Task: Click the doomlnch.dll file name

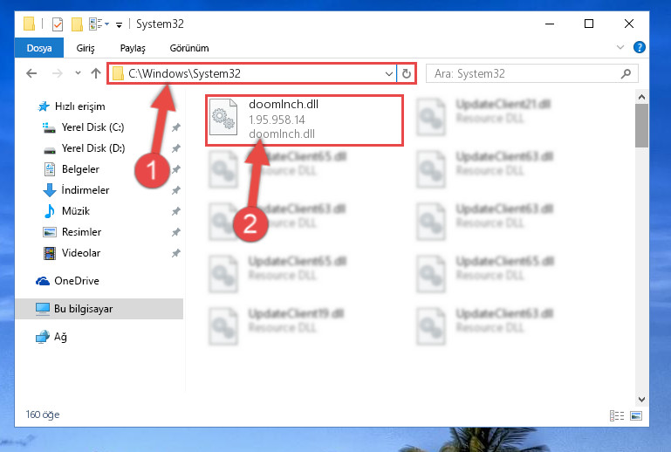Action: point(284,104)
